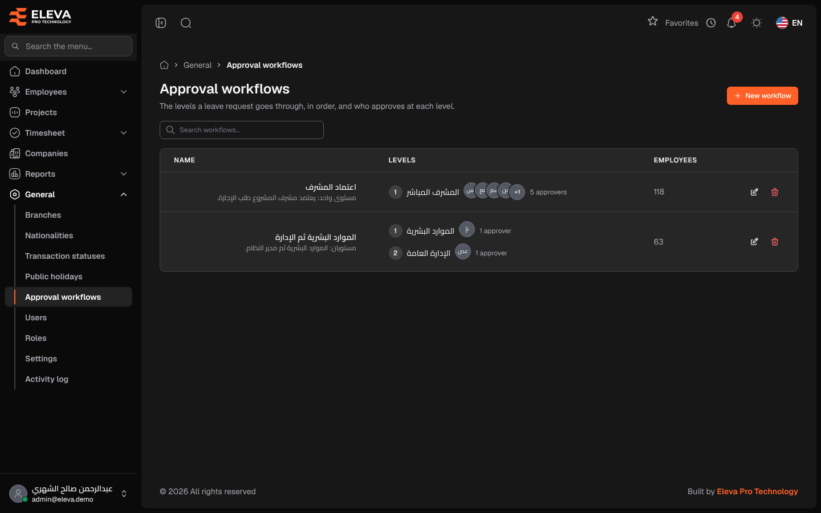Click the New workflow button

tap(762, 96)
